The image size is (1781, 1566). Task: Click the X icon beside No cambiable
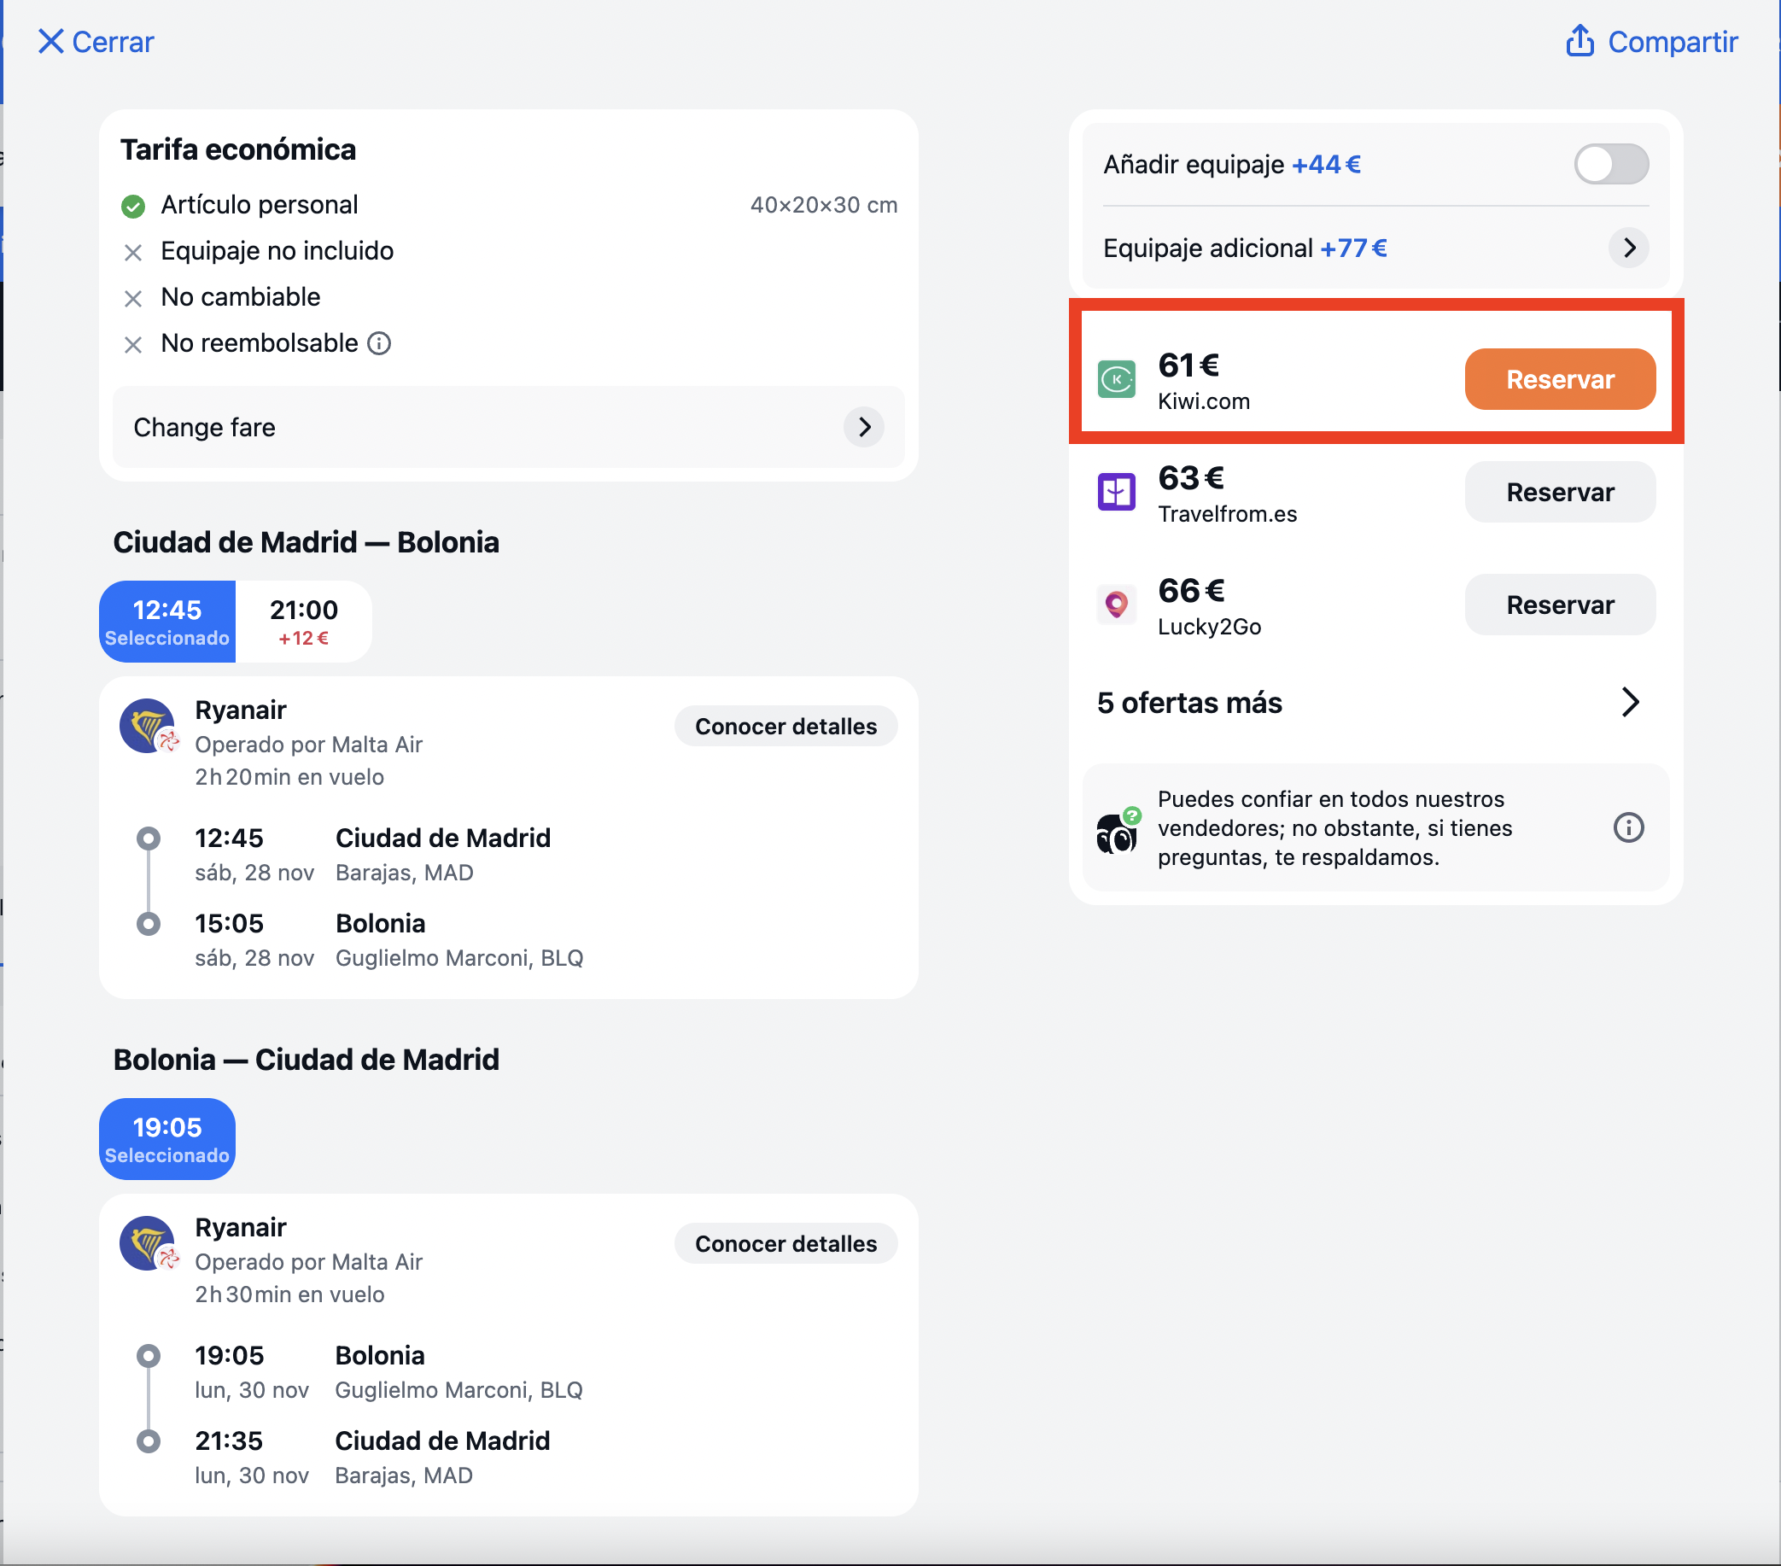[133, 299]
